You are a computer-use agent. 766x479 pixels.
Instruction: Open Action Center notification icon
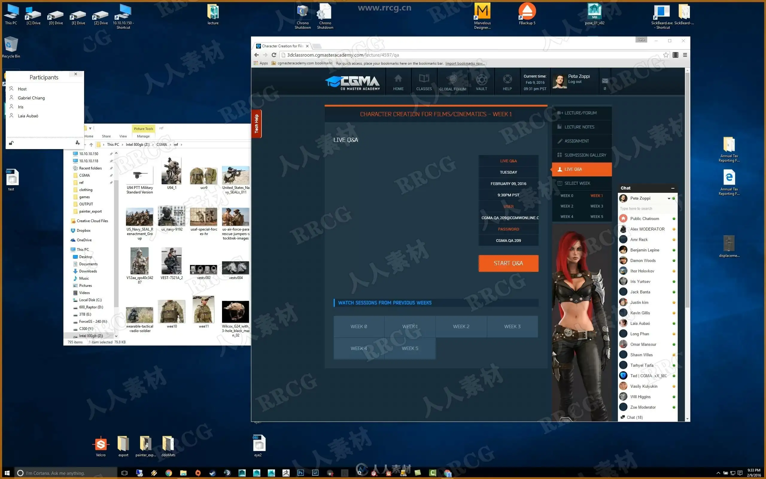click(740, 473)
